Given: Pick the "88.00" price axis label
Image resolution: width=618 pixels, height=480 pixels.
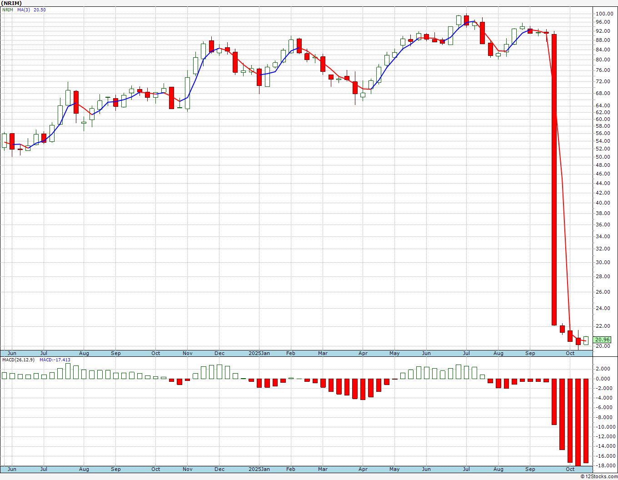Looking at the screenshot, I should pyautogui.click(x=603, y=40).
